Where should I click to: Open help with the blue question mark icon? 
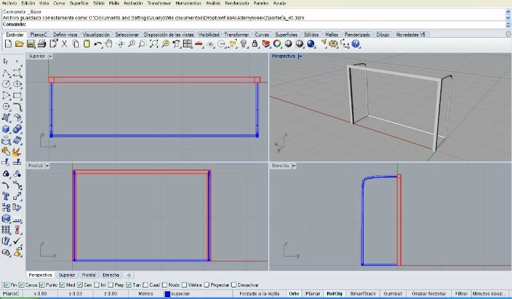(x=356, y=44)
